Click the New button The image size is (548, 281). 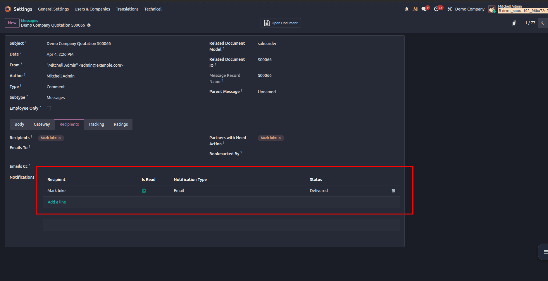(12, 23)
